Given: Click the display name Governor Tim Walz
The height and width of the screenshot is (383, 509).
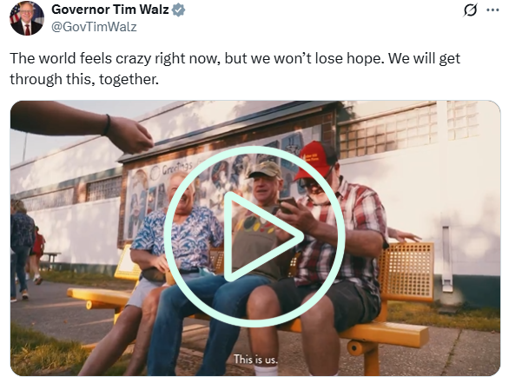Looking at the screenshot, I should (110, 10).
